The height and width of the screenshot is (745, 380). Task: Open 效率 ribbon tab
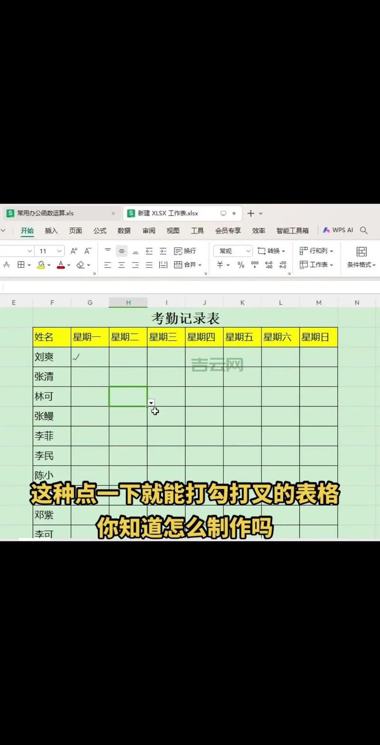(258, 231)
